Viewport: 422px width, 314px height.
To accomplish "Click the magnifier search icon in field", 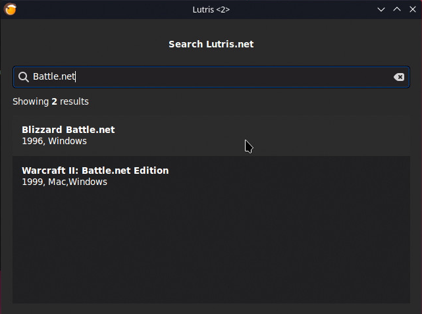I will tap(24, 77).
